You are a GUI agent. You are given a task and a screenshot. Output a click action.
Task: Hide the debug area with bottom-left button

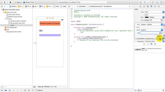2,90
